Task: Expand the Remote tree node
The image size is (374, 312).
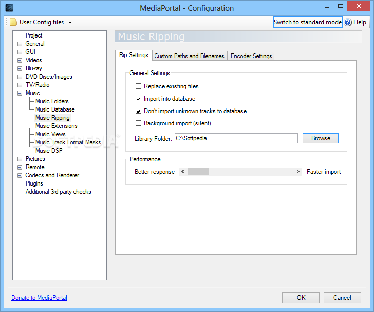Action: pos(20,168)
